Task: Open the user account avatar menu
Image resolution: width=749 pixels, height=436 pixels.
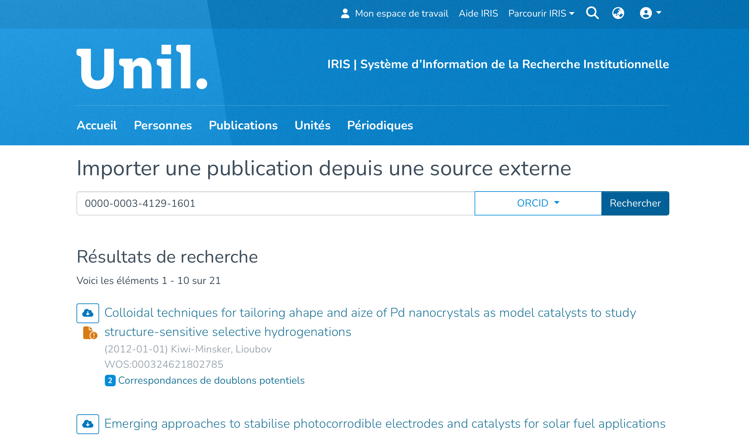Action: (650, 13)
